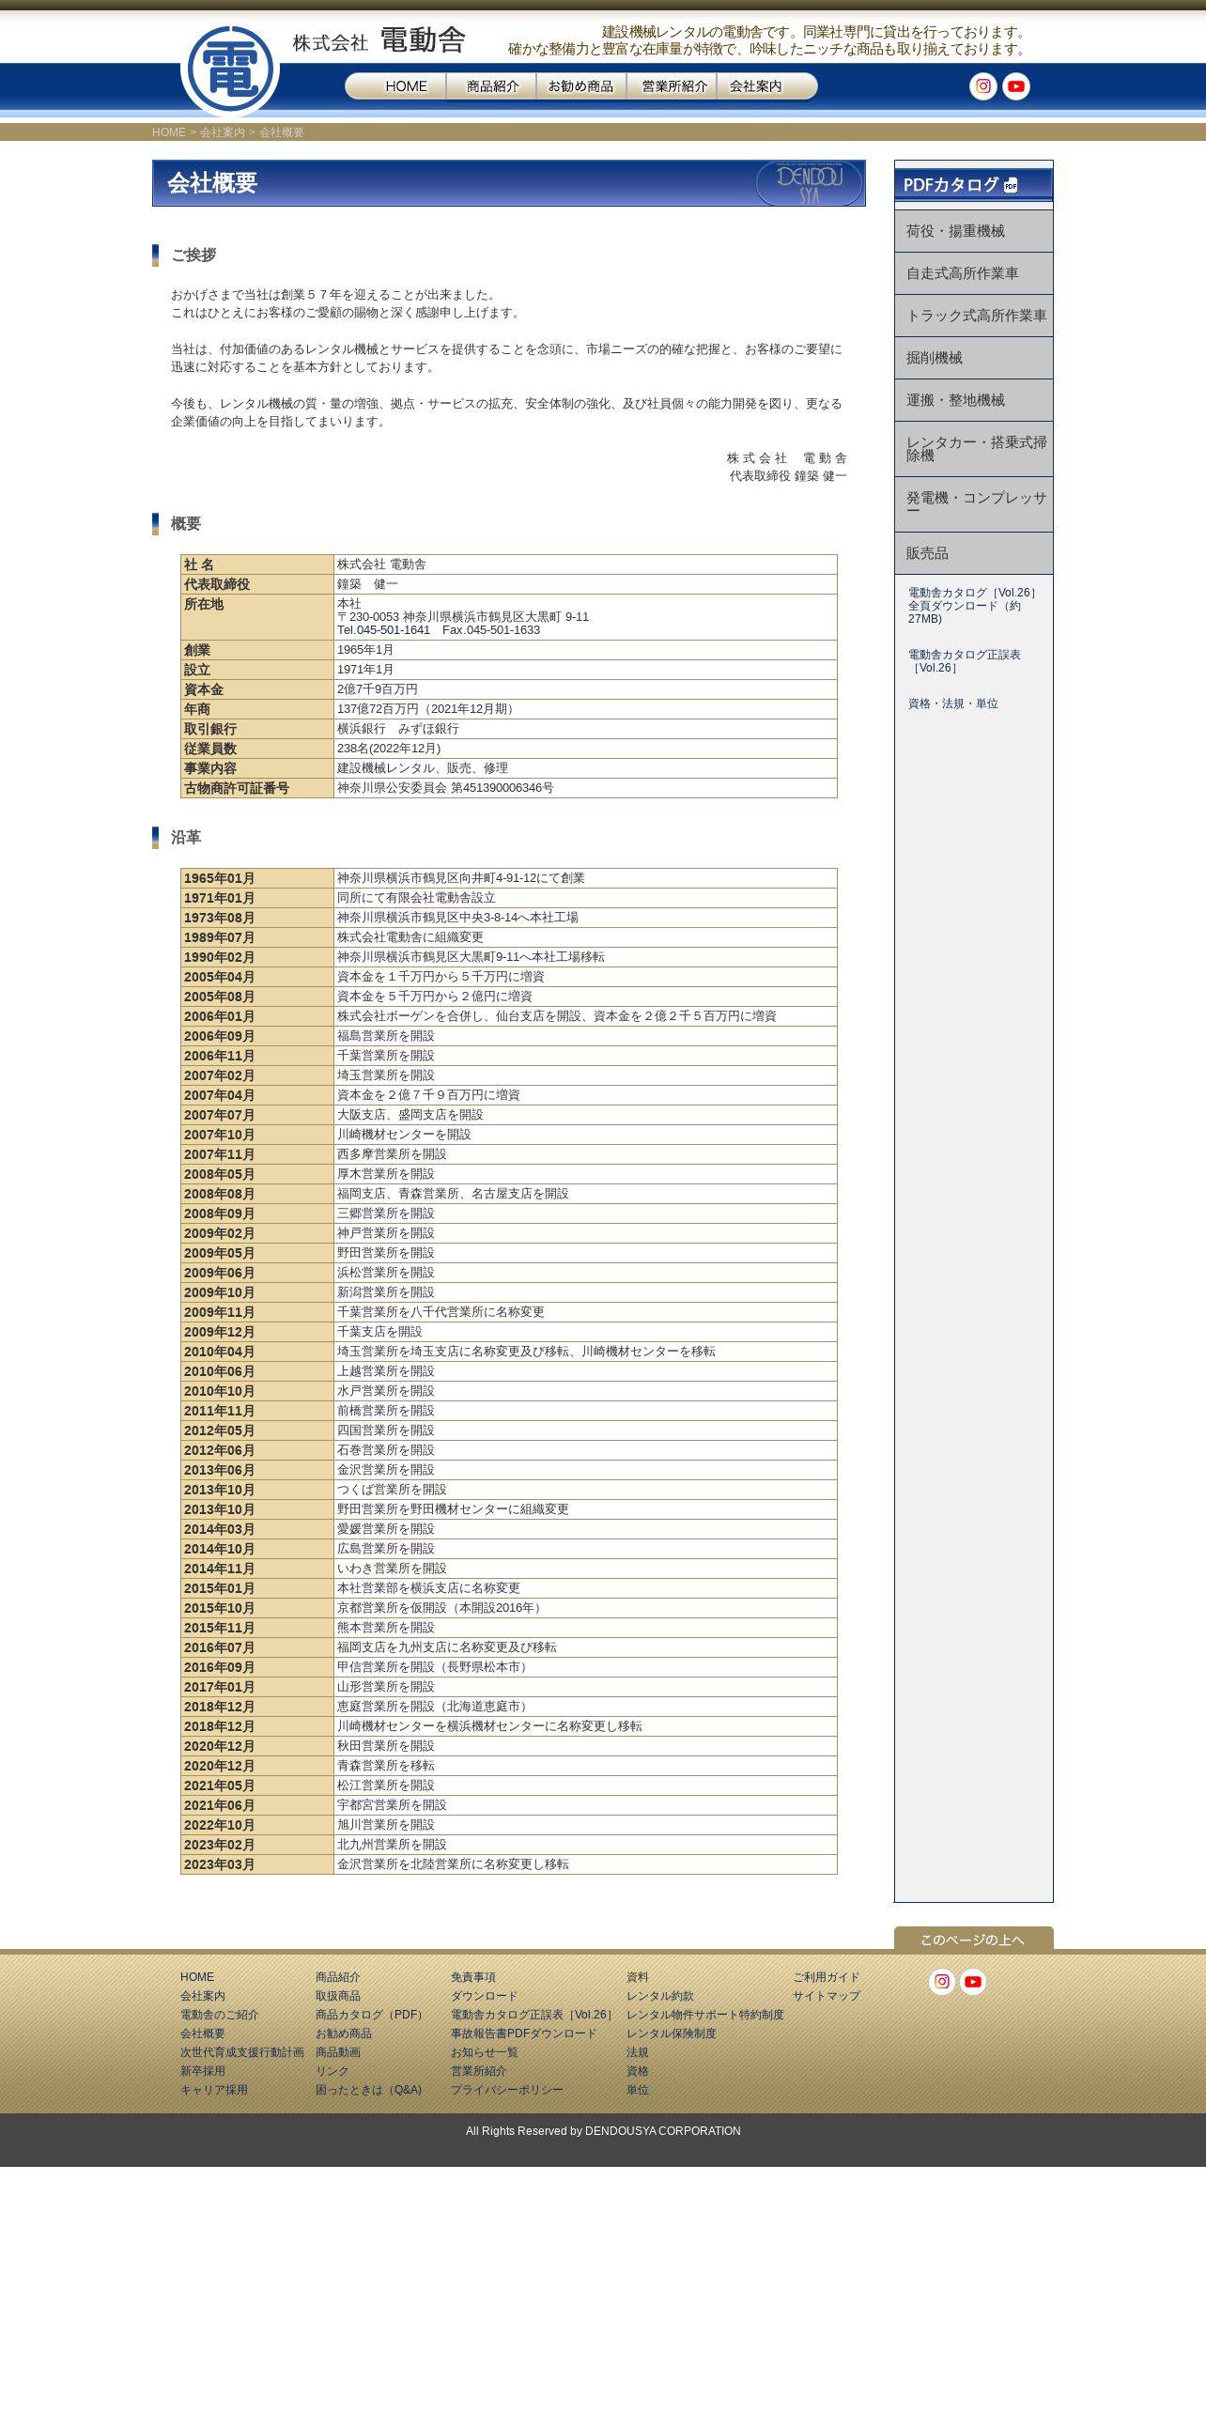The height and width of the screenshot is (2412, 1206).
Task: Open footer レンタル物件サポート特約制度 link
Action: click(705, 2015)
